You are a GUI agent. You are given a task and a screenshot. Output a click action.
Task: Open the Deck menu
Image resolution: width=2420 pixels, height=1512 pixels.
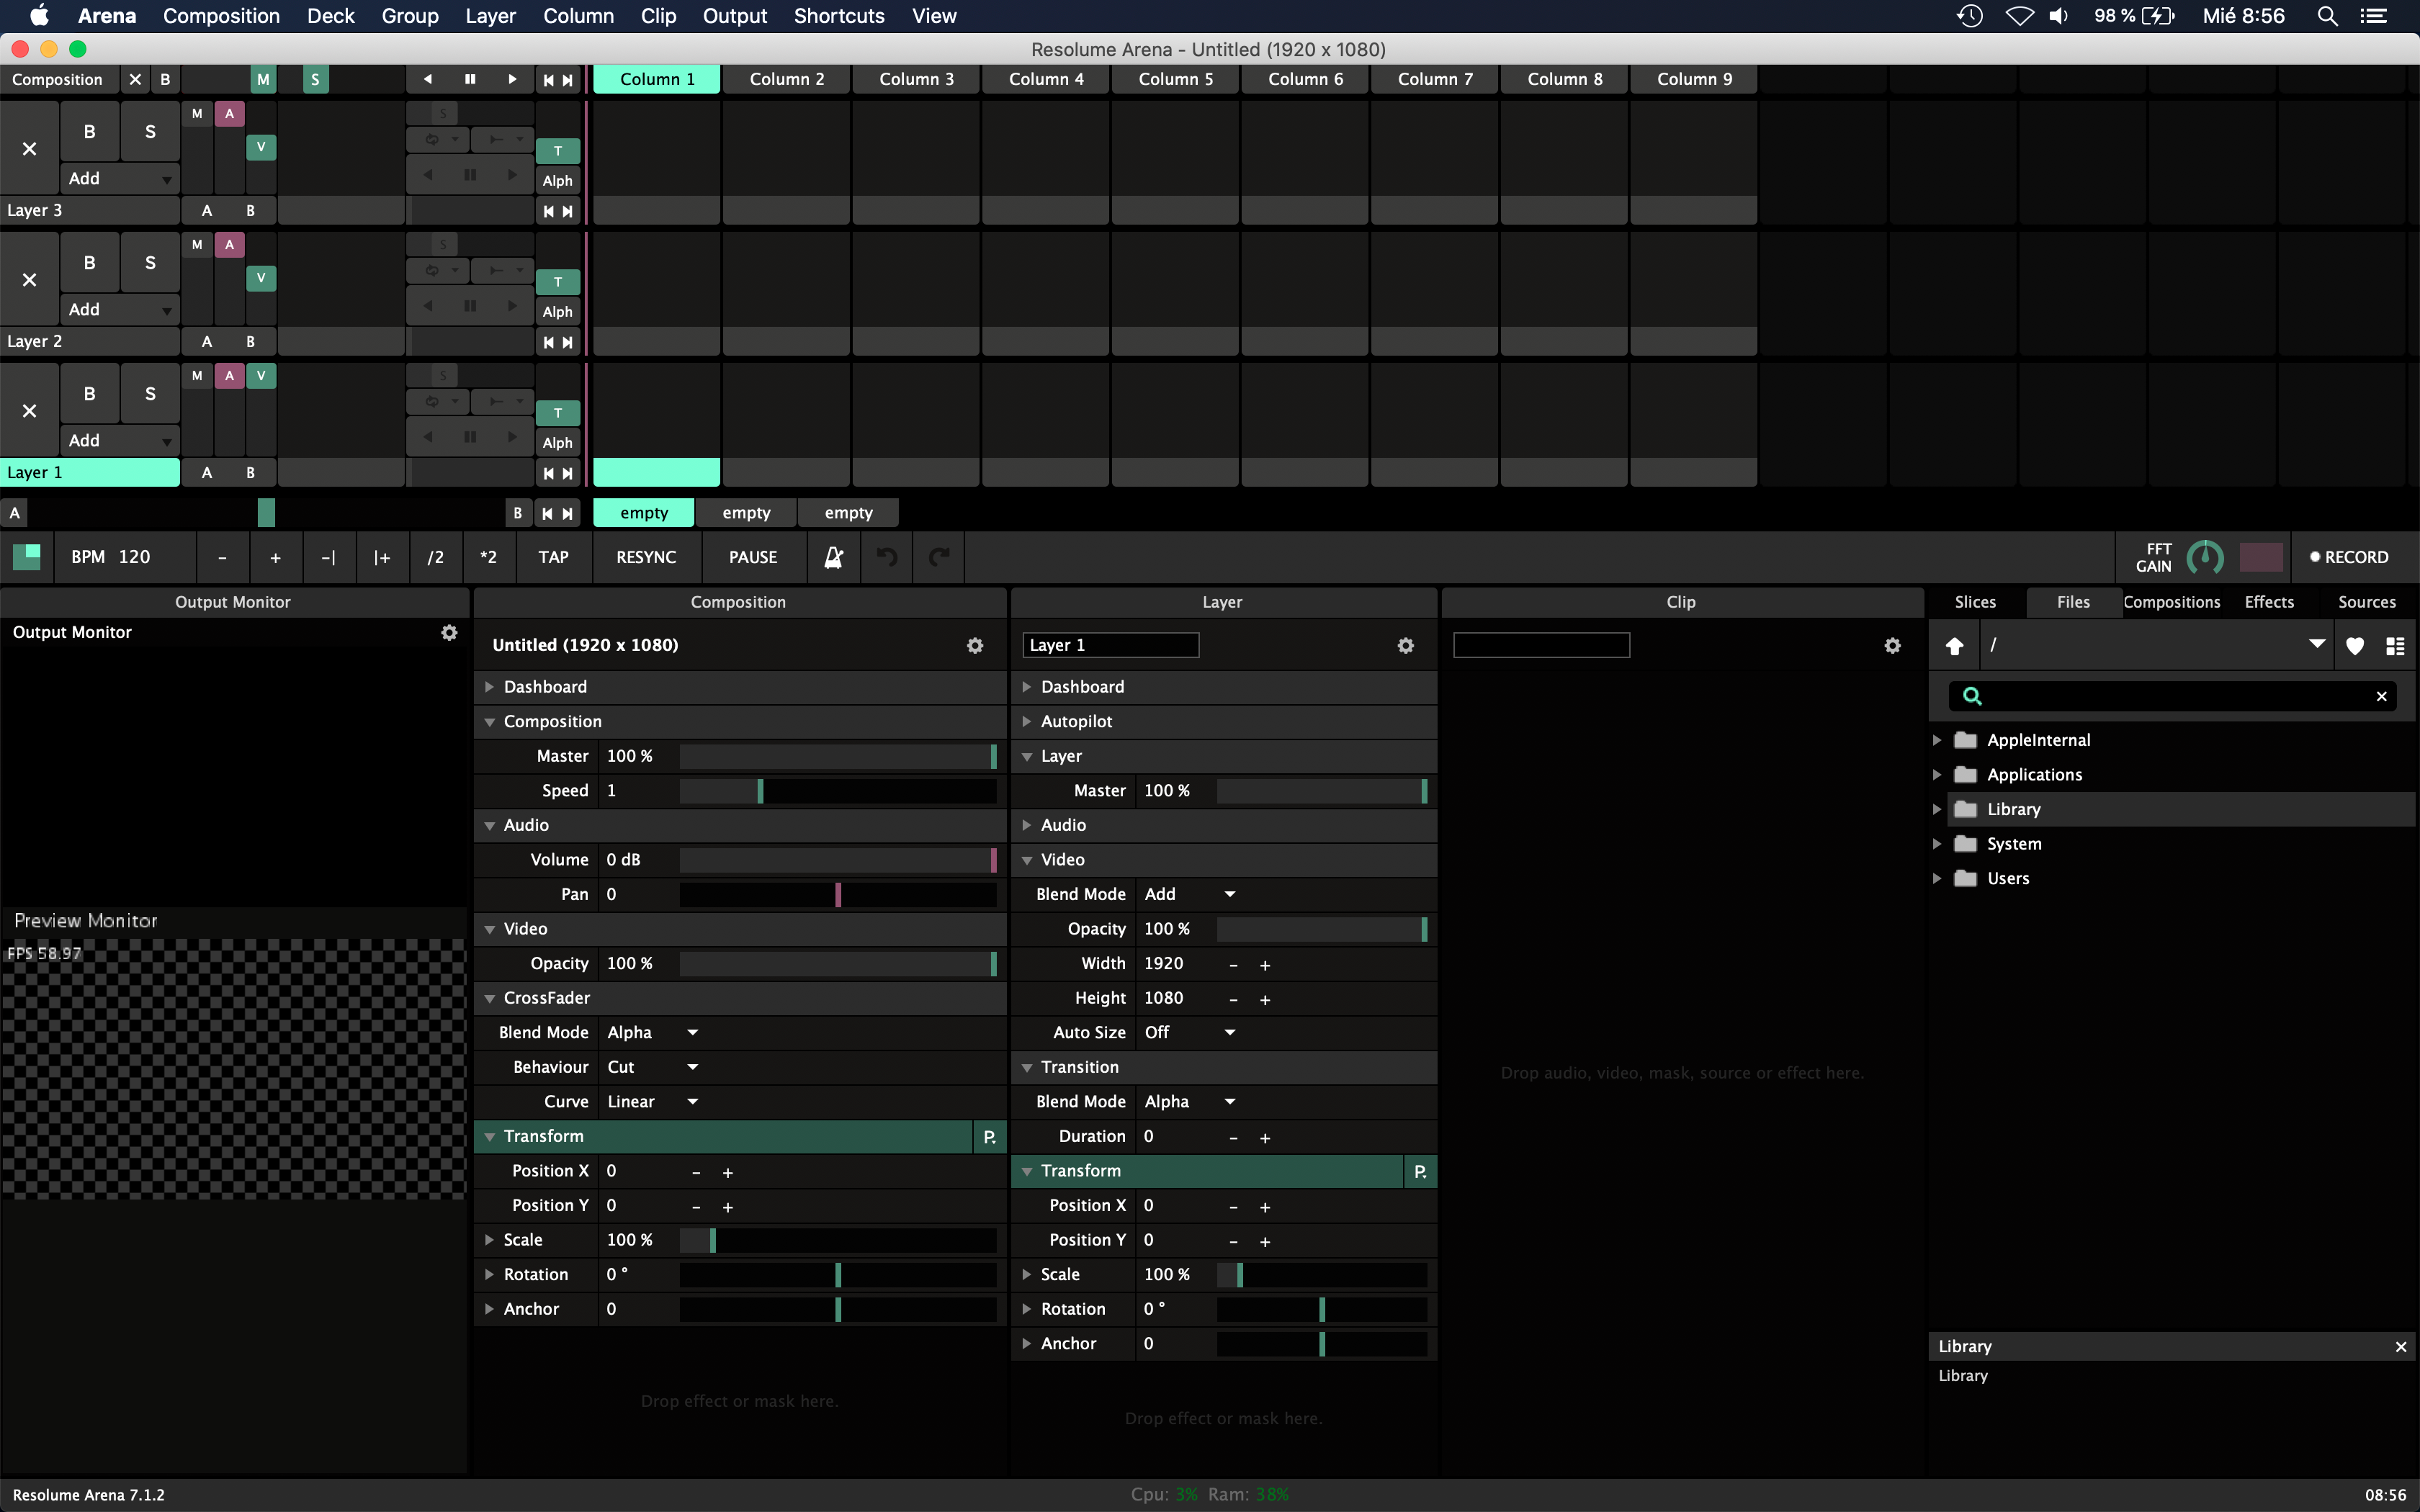pos(330,16)
